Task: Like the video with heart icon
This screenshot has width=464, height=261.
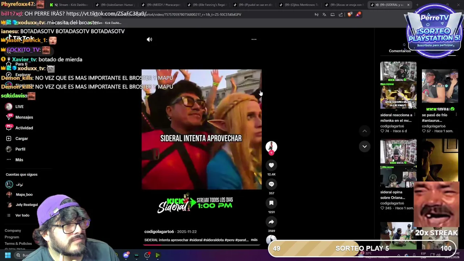Action: coord(271,165)
